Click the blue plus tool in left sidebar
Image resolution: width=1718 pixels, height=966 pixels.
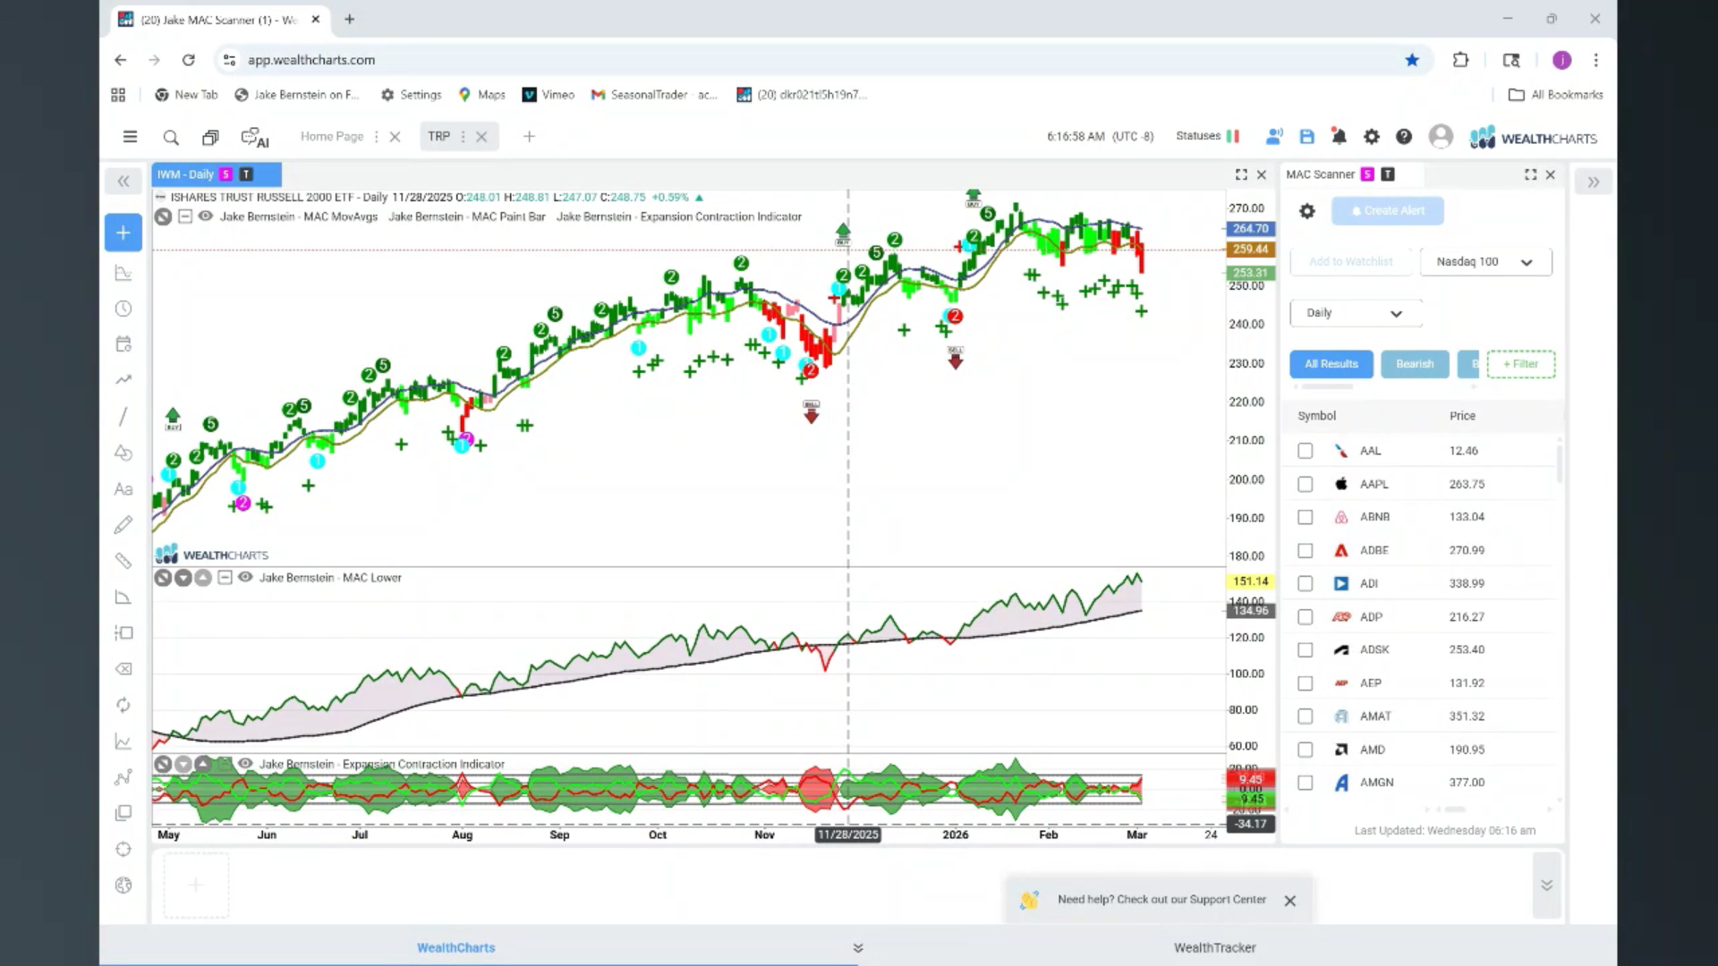point(123,233)
